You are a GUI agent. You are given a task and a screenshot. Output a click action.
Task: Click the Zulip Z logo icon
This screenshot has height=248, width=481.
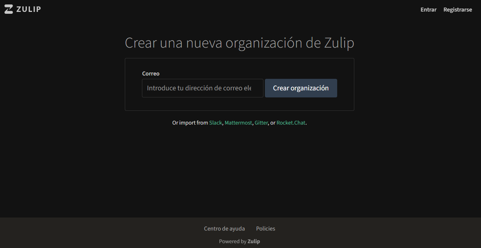(x=9, y=9)
